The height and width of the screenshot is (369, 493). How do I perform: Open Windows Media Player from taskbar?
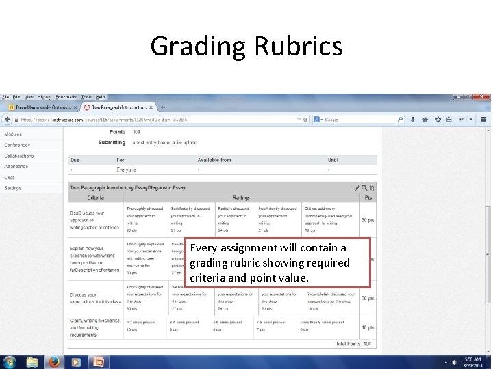point(75,362)
